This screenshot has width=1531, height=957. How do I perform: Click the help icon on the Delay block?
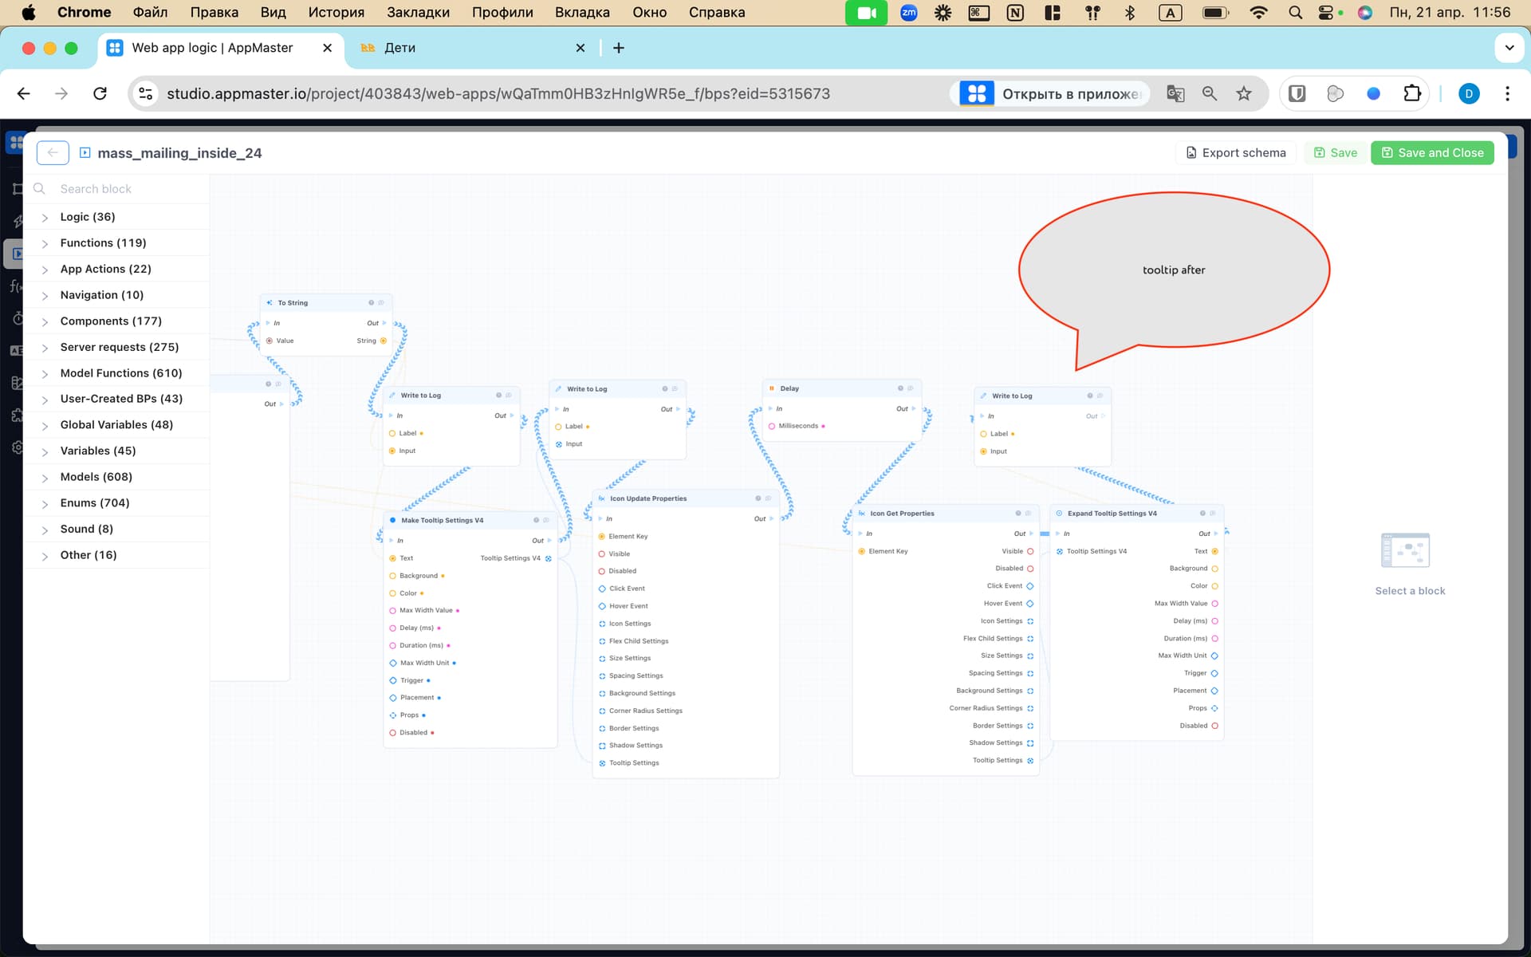(900, 388)
